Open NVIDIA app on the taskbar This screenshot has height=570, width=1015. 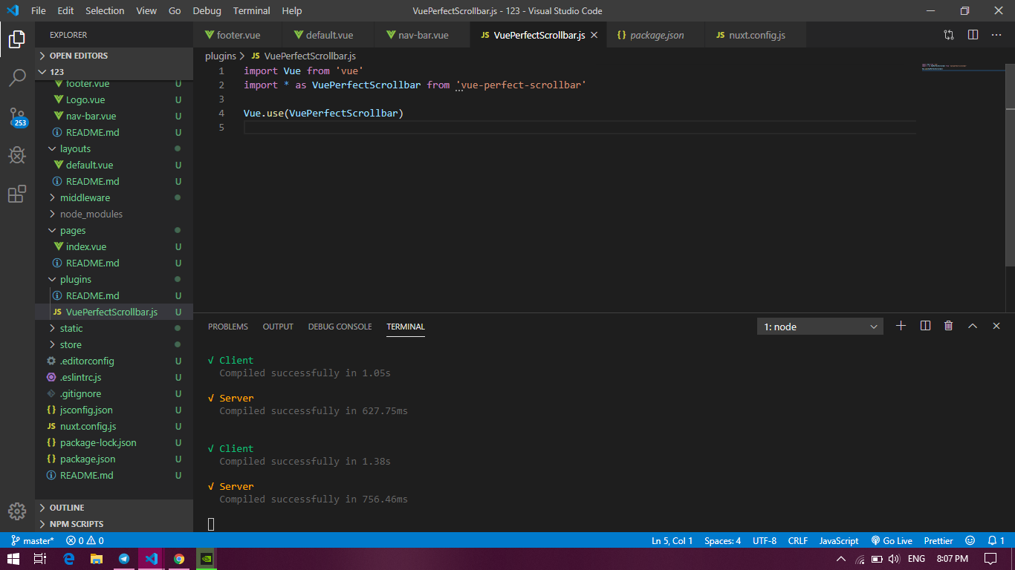pos(207,559)
